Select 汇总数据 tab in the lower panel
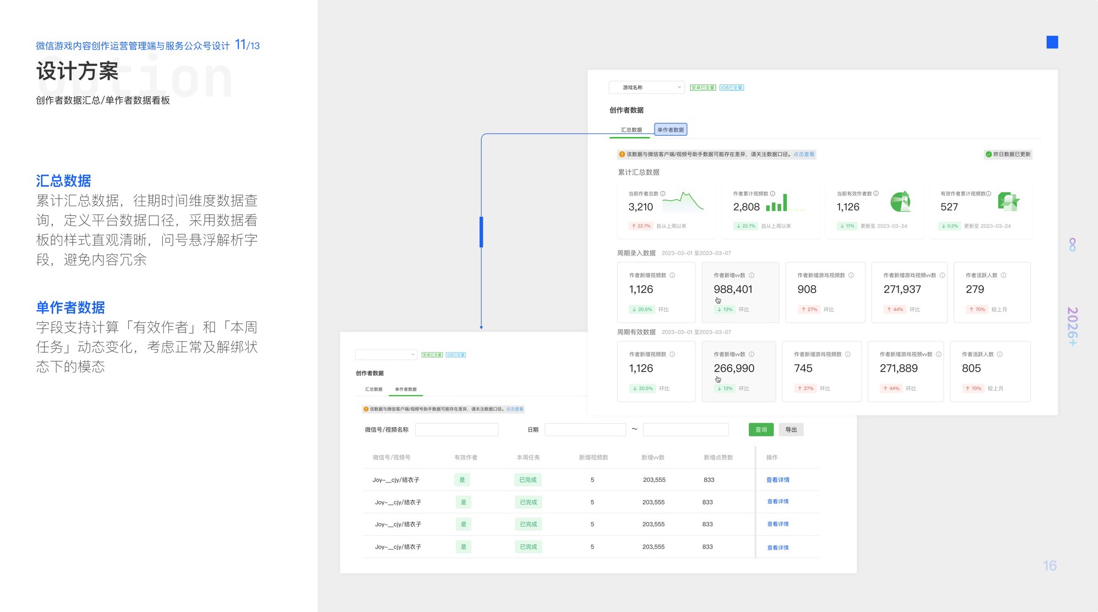Image resolution: width=1098 pixels, height=612 pixels. click(x=373, y=389)
